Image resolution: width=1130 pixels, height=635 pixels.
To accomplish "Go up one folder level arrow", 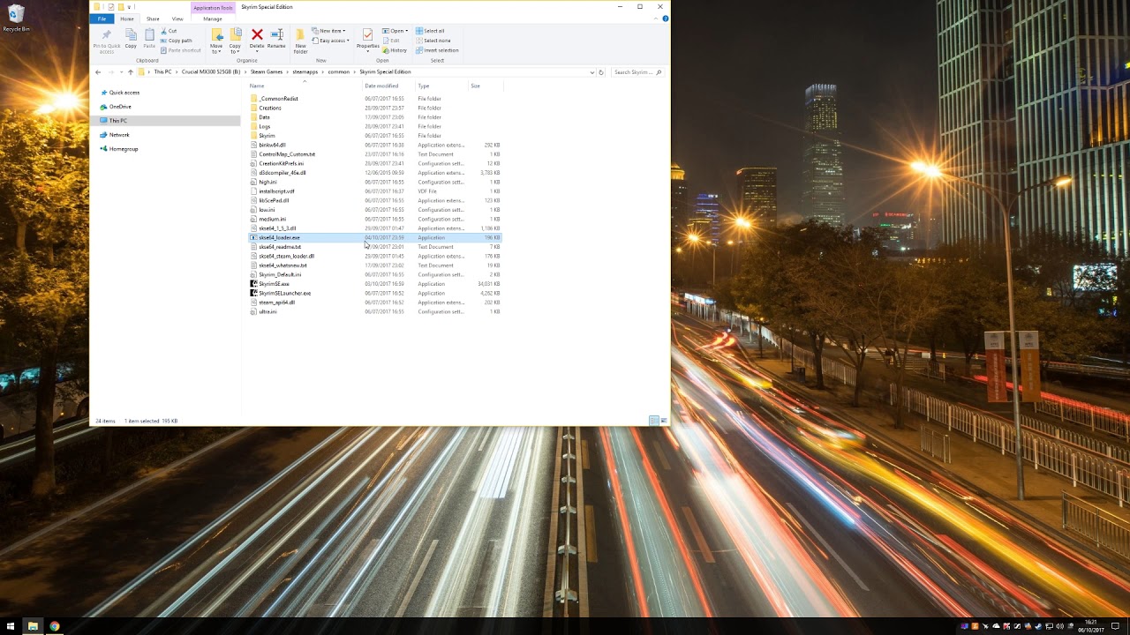I will tap(131, 72).
